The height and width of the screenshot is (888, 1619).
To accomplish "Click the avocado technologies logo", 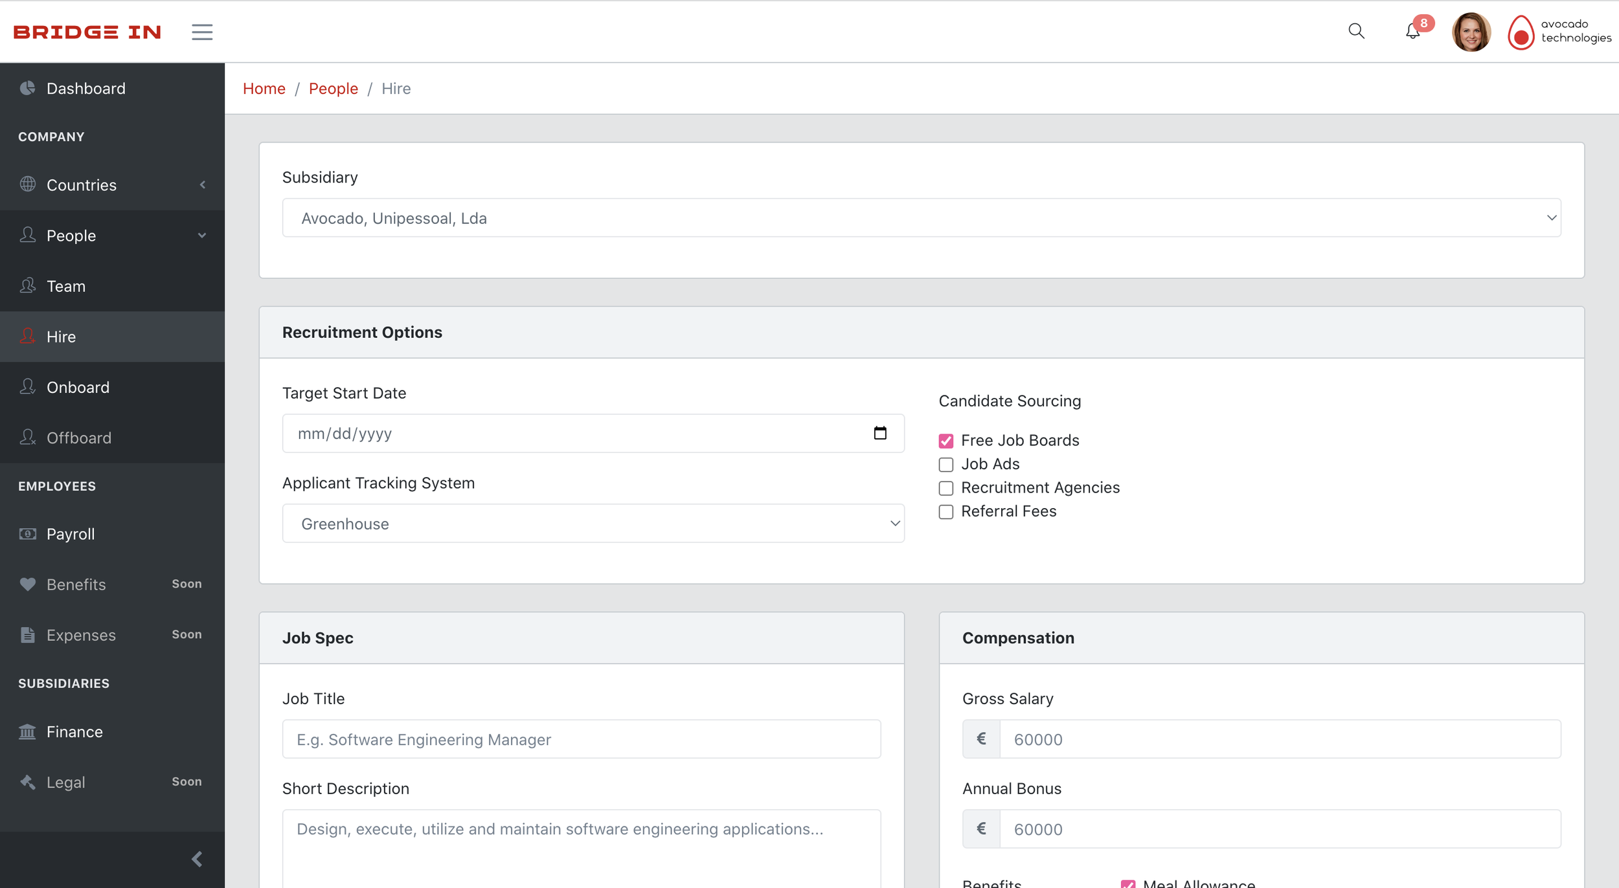I will click(1559, 32).
